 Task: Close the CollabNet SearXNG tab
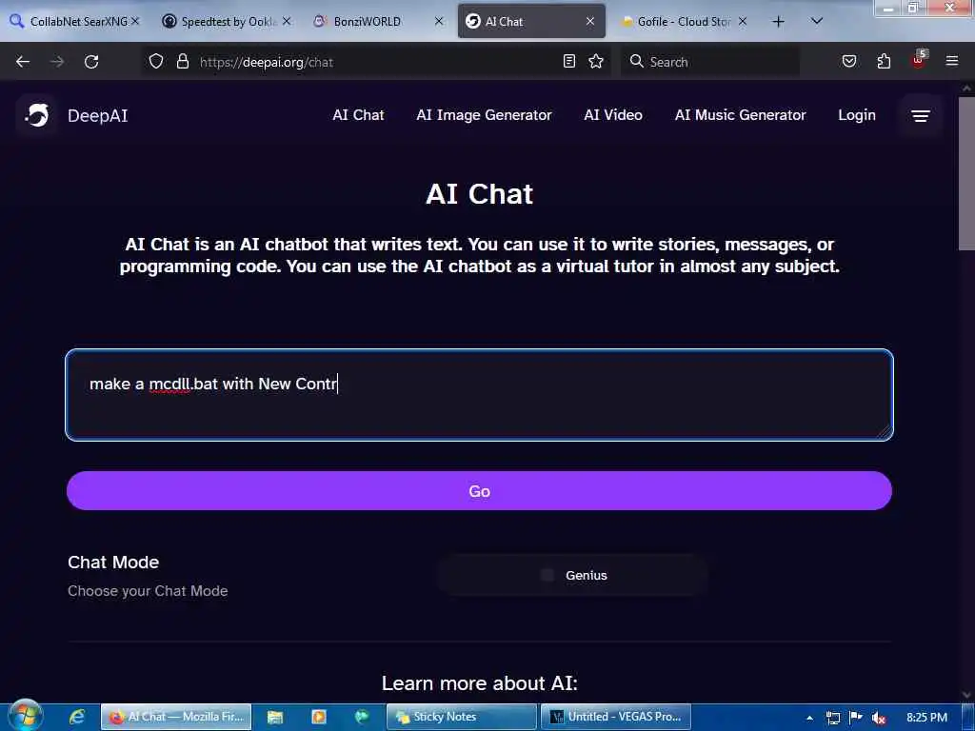135,21
